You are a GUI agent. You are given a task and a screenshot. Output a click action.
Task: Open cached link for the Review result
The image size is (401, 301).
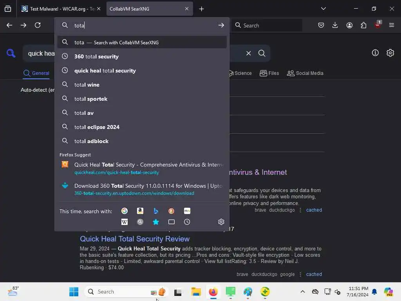(x=314, y=274)
